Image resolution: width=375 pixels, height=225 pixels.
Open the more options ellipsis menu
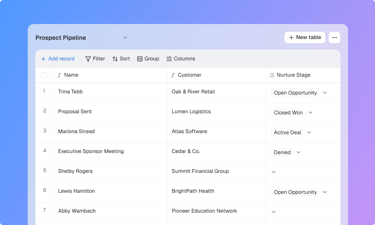click(x=334, y=37)
